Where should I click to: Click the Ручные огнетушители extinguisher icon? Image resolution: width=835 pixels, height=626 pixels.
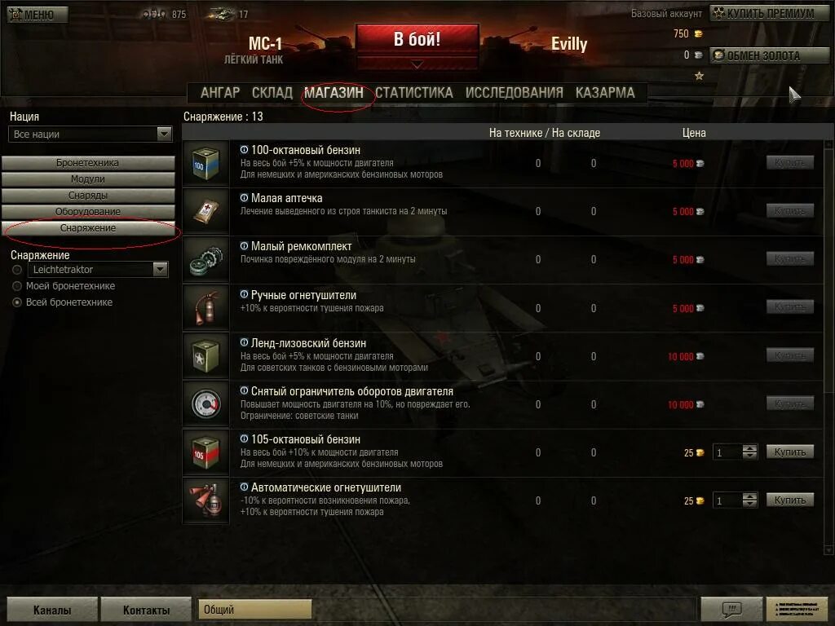point(206,308)
